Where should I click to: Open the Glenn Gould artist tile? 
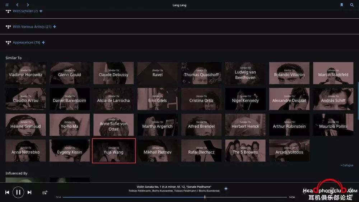point(70,73)
